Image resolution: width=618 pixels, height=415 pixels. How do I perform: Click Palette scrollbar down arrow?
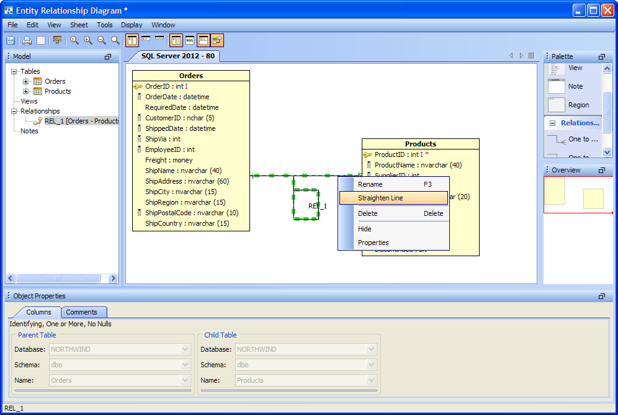click(607, 152)
